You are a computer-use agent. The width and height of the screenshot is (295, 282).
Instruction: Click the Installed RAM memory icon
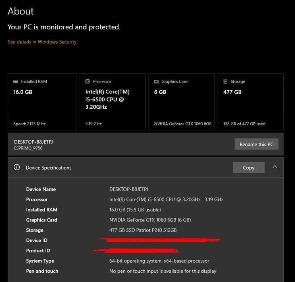point(16,81)
